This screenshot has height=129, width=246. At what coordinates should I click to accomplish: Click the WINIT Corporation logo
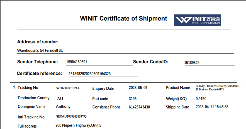click(x=198, y=20)
